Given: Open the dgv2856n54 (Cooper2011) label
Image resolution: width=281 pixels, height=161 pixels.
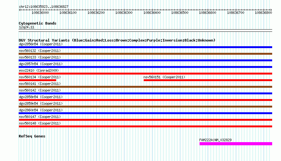Looking at the screenshot, I should pos(41,44).
